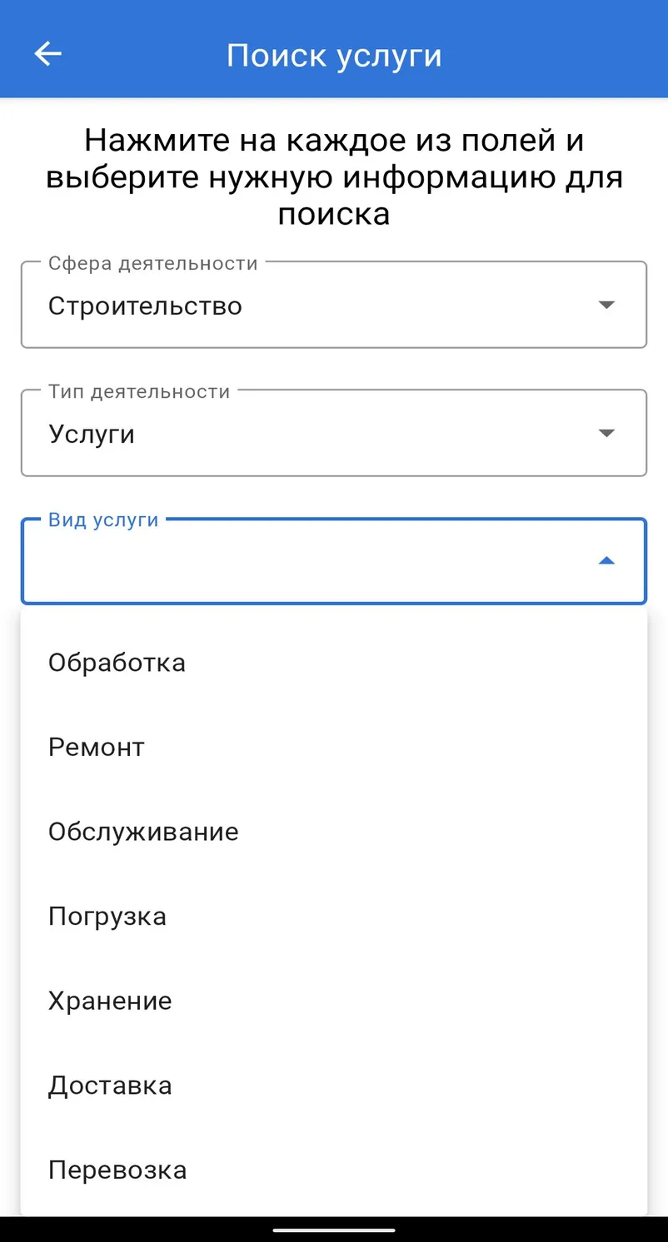Click the Тип деятельности field label
The width and height of the screenshot is (668, 1242).
click(x=139, y=392)
